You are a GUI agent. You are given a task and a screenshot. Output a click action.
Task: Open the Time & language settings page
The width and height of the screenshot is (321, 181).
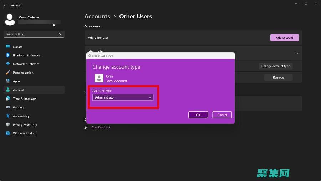(25, 99)
